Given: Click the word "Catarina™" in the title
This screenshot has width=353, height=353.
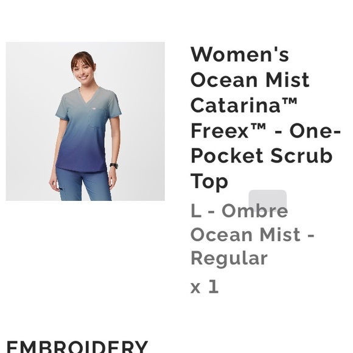Looking at the screenshot, I should click(244, 105).
